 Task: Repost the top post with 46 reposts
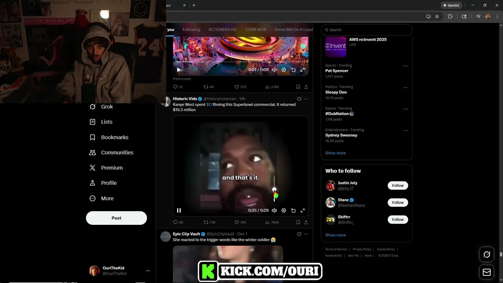(x=209, y=86)
